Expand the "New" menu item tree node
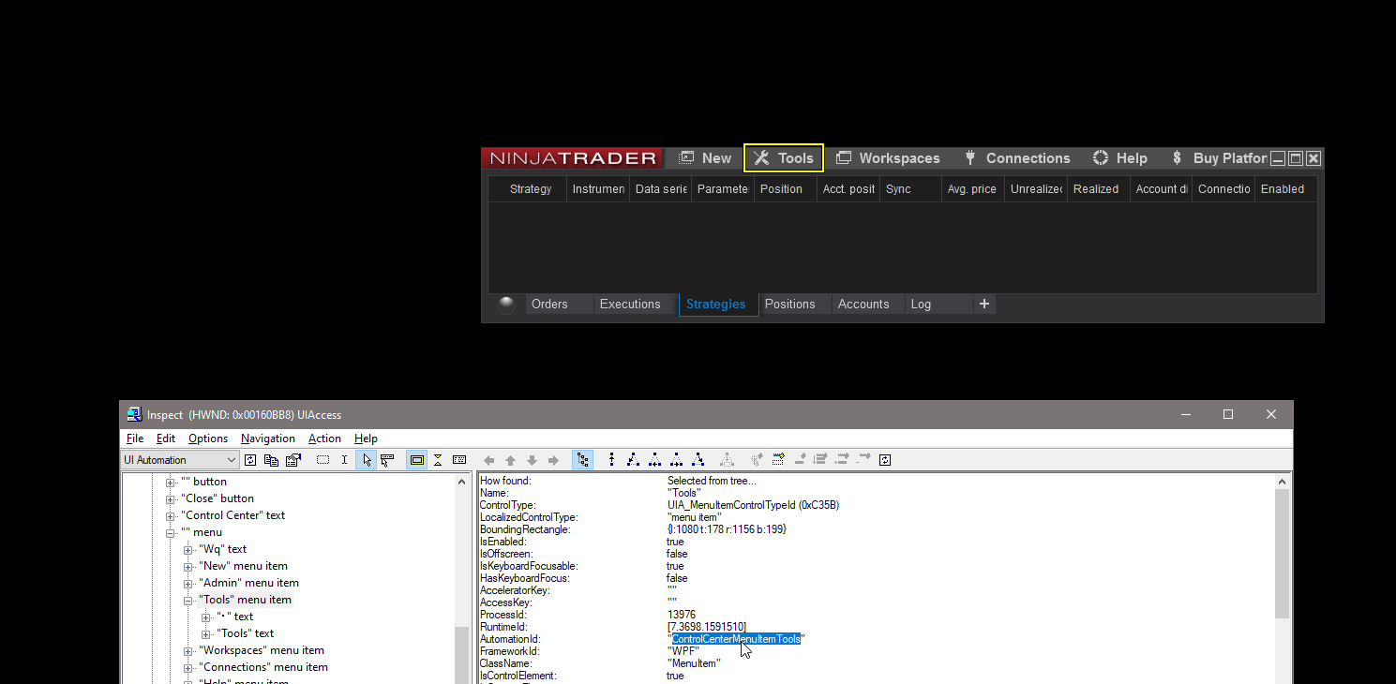 pos(188,567)
